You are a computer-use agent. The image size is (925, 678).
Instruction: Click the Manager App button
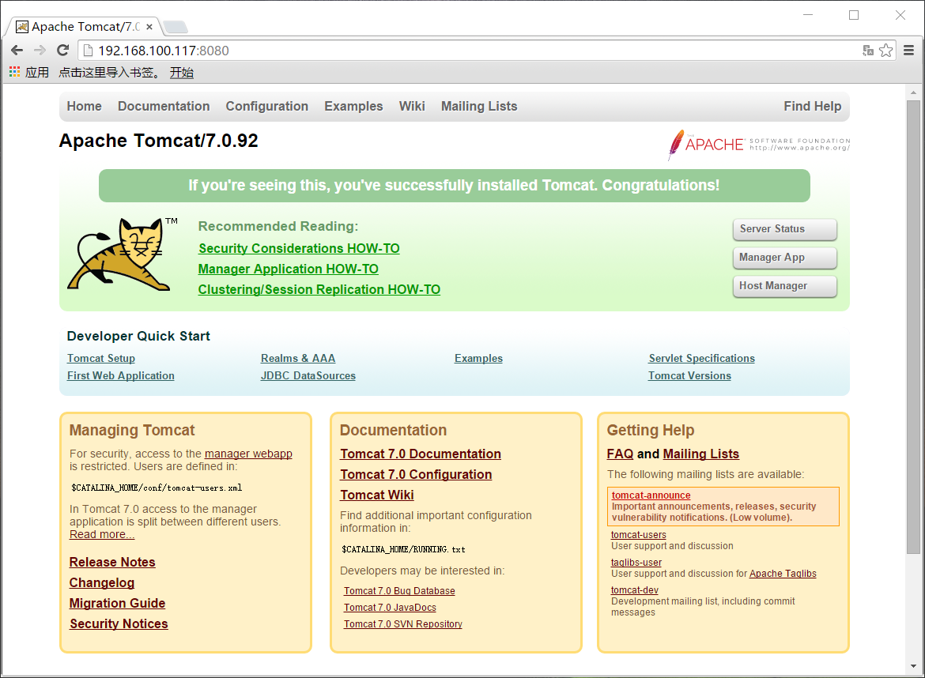tap(784, 257)
